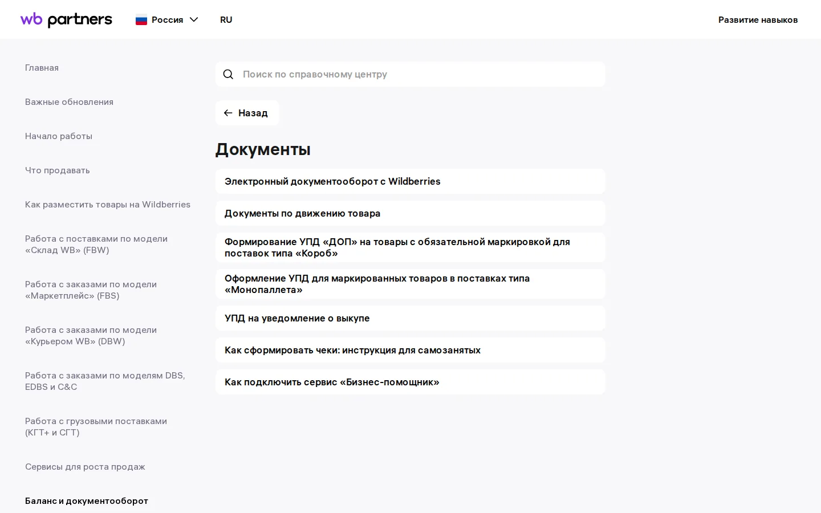Open УПД на уведомление о выкупе
The width and height of the screenshot is (821, 513).
(x=410, y=318)
